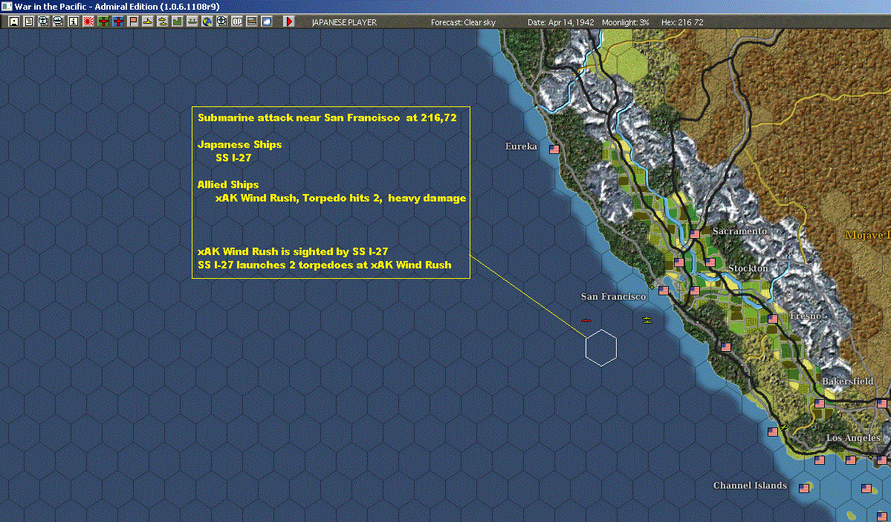This screenshot has width=891, height=522.
Task: Click the Fresno city label
Action: [806, 315]
